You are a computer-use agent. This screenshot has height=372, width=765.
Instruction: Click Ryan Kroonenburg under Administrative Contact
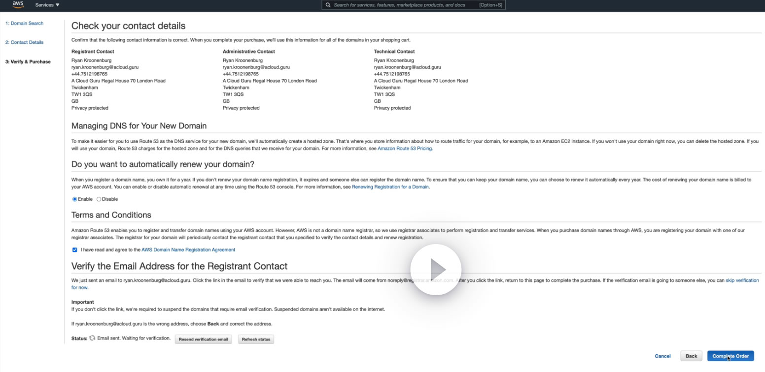tap(243, 61)
